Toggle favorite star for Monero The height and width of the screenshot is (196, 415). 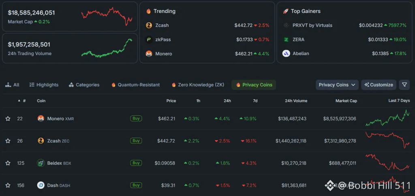8,119
